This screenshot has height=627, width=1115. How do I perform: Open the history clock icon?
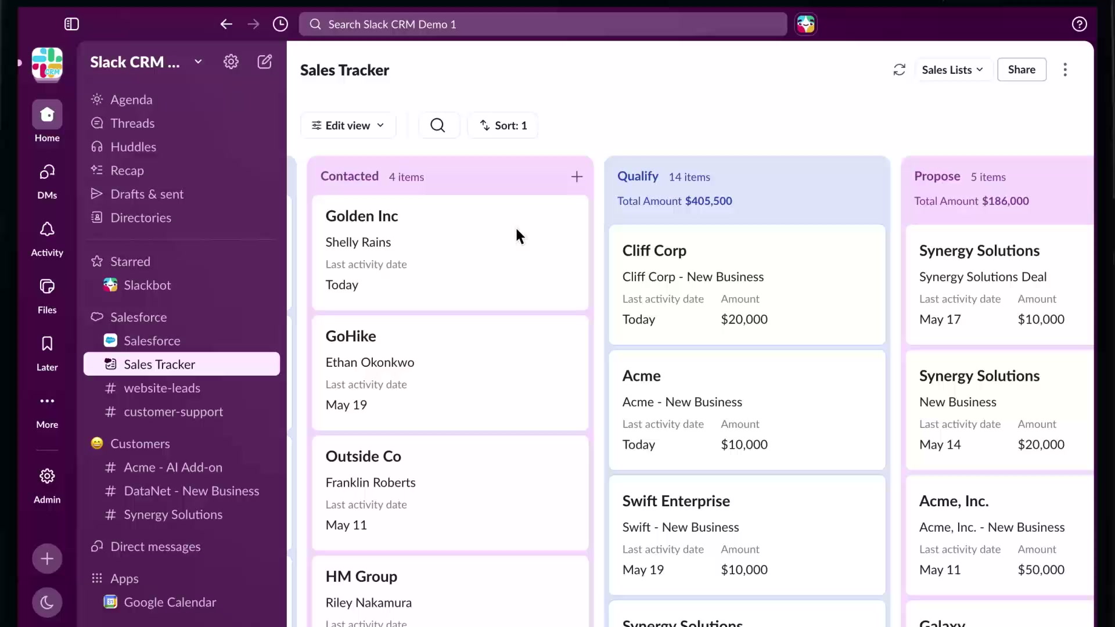click(x=280, y=24)
